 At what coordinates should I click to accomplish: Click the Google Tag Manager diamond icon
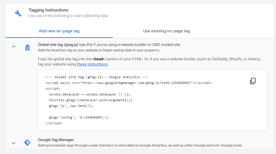point(27,142)
